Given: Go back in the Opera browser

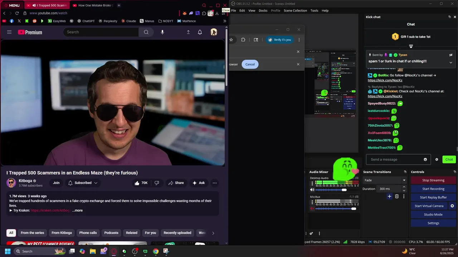Looking at the screenshot, I should pos(4,13).
